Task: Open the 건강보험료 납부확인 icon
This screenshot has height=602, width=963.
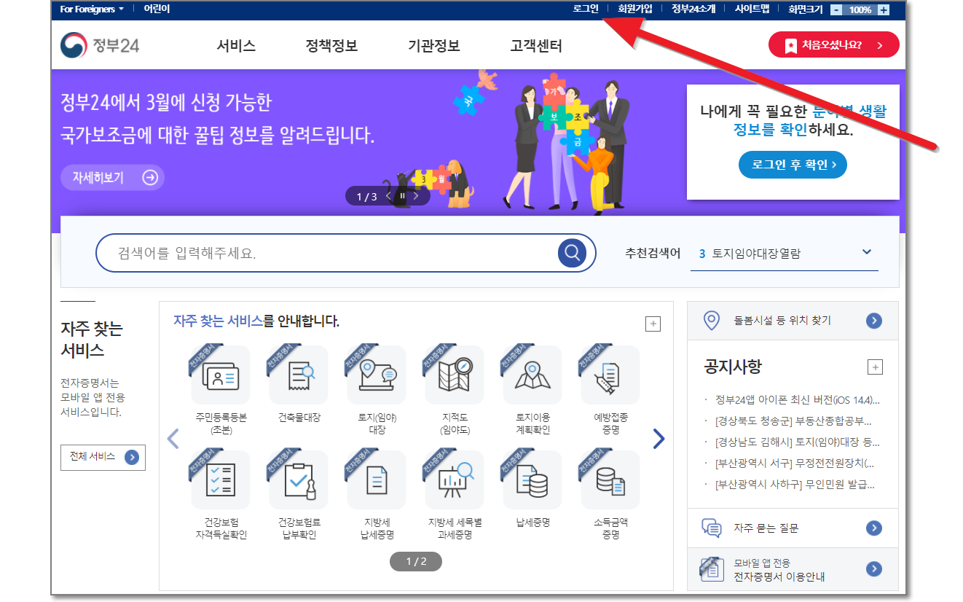Action: [x=299, y=480]
